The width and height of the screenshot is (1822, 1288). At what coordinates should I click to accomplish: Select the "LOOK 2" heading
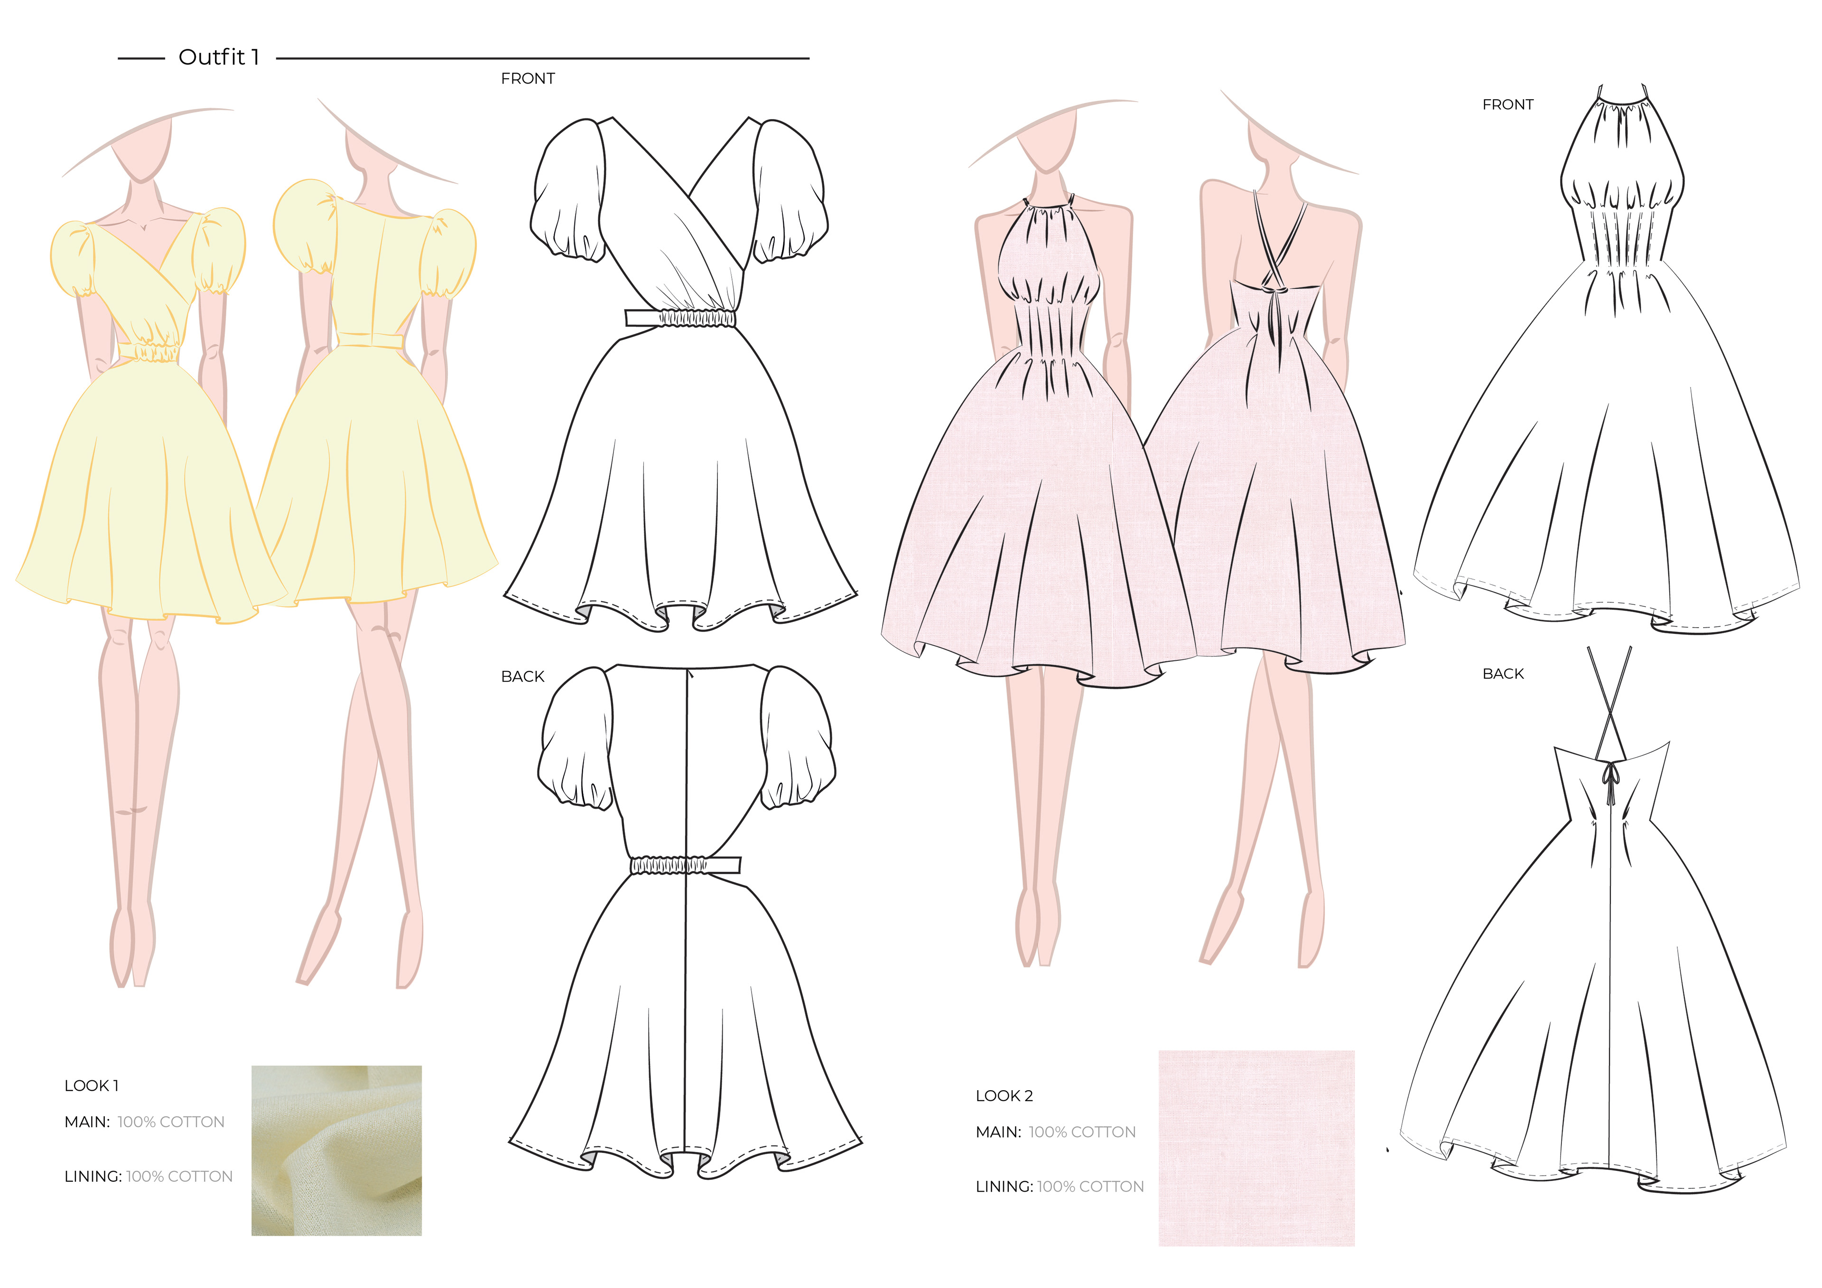click(x=1004, y=1096)
